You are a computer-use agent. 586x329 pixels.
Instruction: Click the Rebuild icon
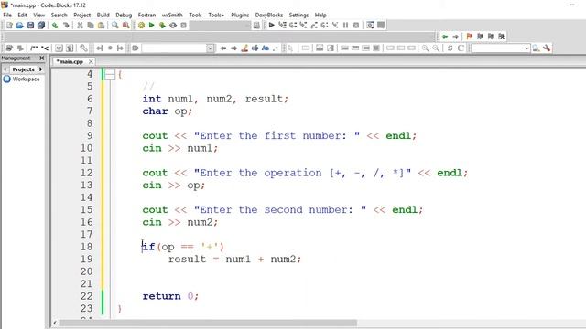click(173, 25)
